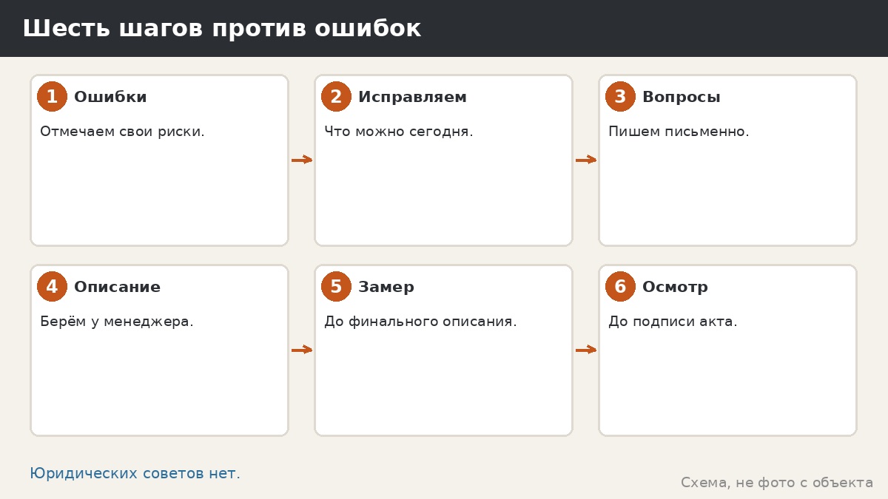Click the orange number 5 badge
Screen dimensions: 888x499
(x=336, y=287)
